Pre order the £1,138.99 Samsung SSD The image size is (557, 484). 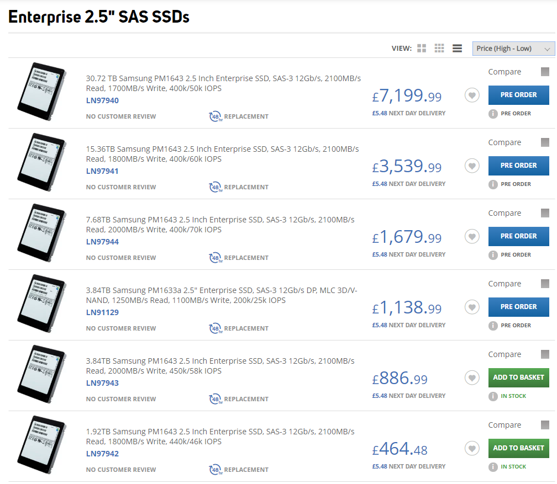pos(519,307)
